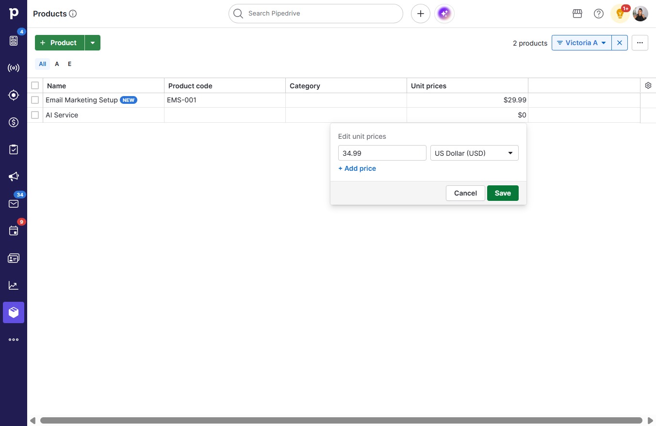Click the scroll right arrow
656x426 pixels.
click(650, 421)
